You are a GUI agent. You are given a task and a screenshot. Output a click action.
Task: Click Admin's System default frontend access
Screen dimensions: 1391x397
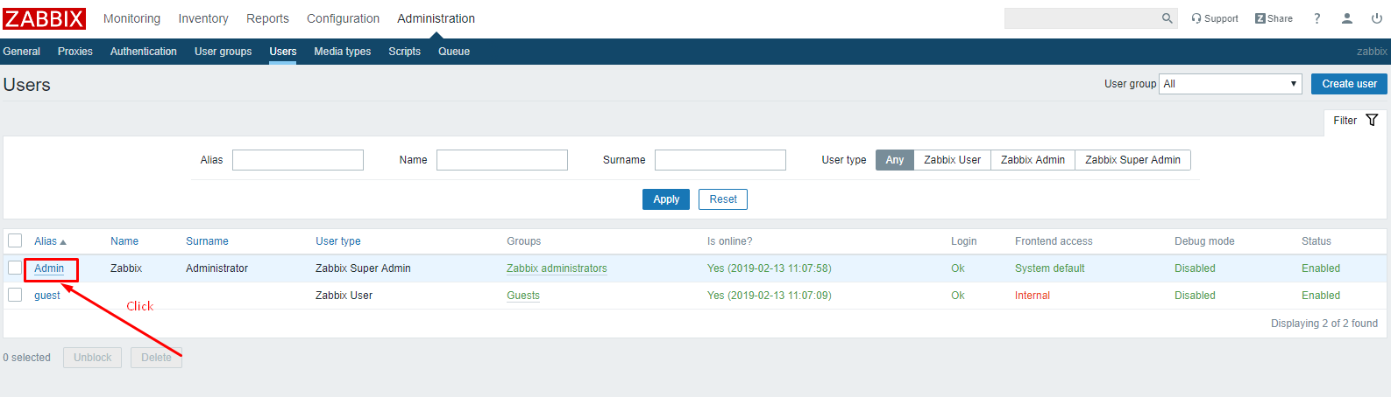(x=1050, y=268)
